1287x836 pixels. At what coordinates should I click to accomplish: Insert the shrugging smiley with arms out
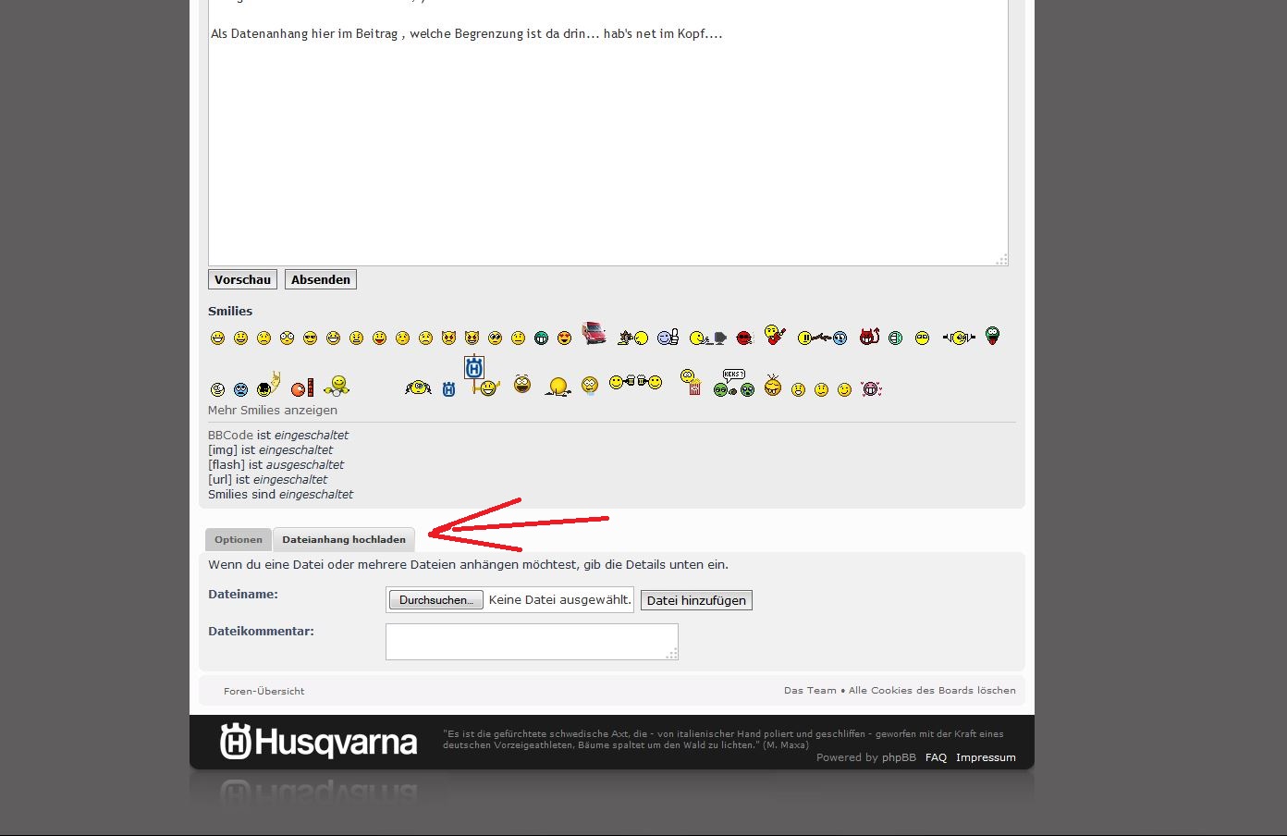[959, 338]
